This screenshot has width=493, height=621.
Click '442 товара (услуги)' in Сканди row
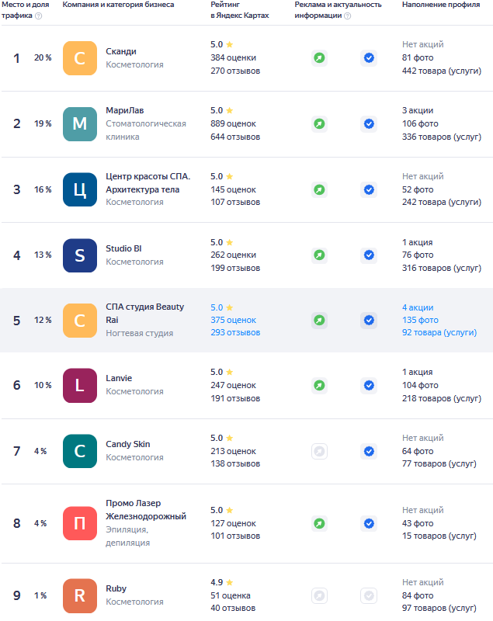pyautogui.click(x=442, y=71)
